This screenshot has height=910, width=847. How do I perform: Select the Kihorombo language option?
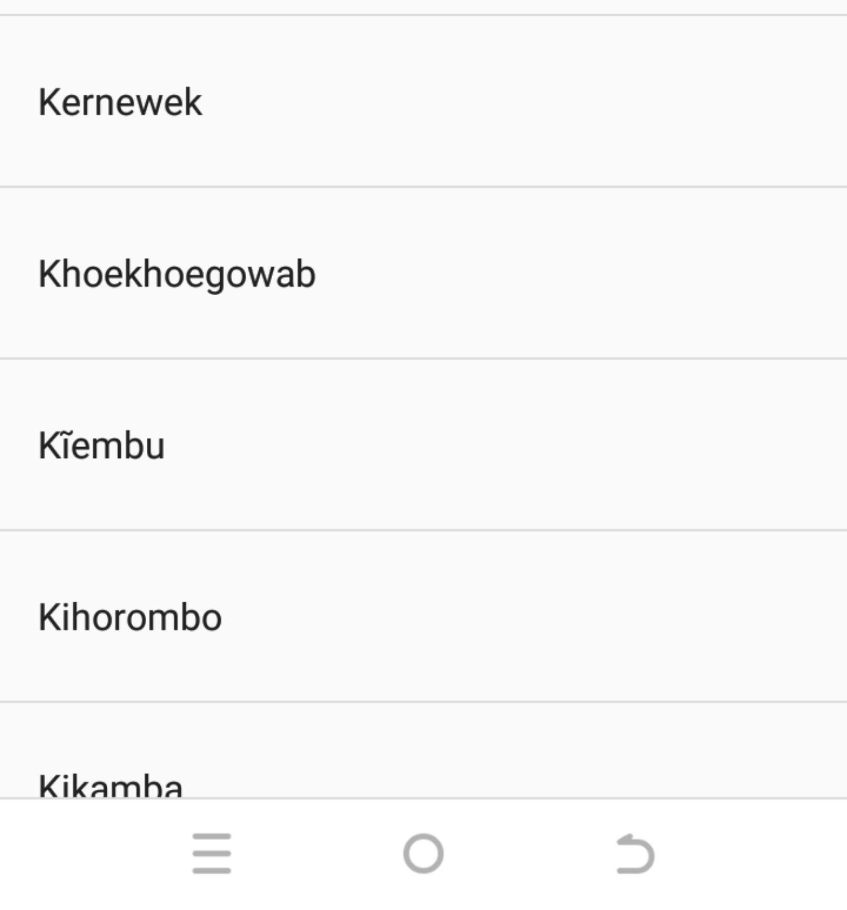(x=130, y=617)
